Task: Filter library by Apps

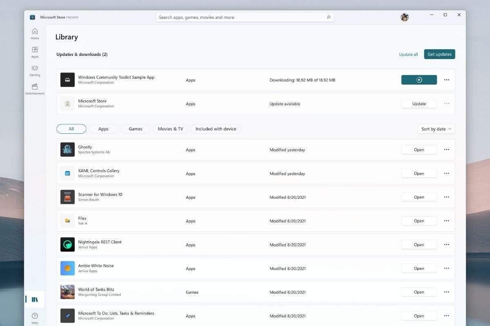Action: (x=103, y=129)
